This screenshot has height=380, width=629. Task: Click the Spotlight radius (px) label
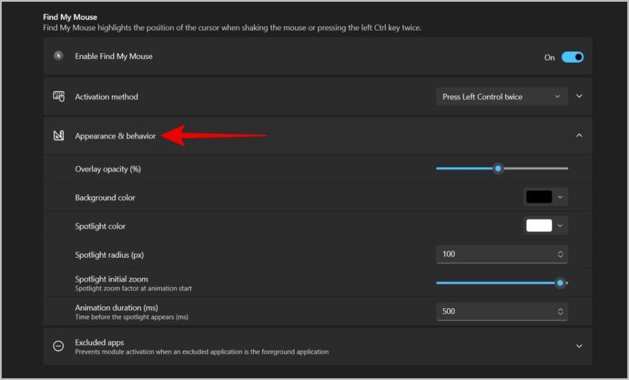pos(109,255)
